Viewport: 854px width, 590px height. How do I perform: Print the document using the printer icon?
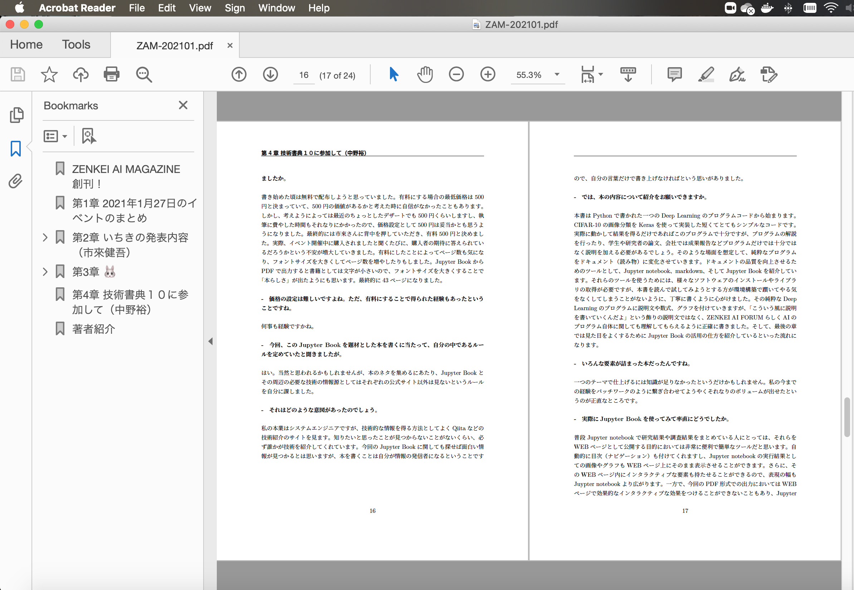tap(111, 74)
